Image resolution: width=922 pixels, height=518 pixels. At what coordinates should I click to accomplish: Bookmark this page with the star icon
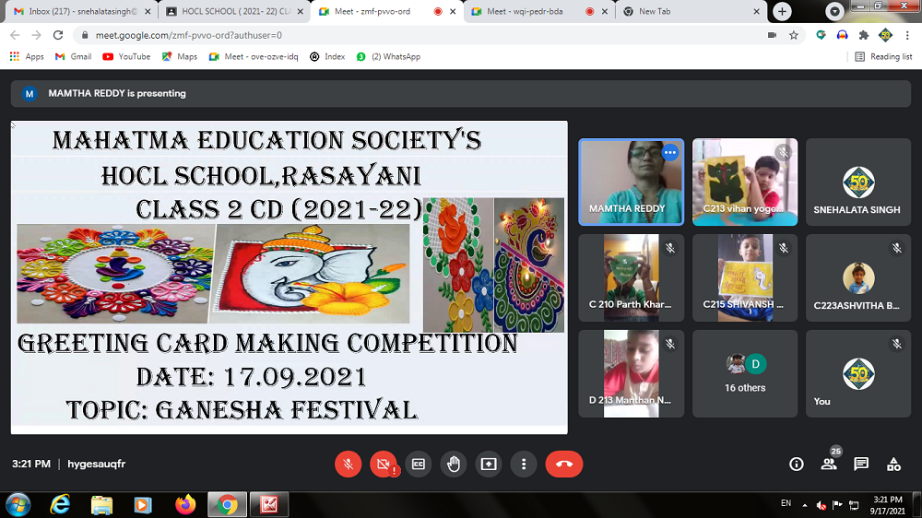(x=794, y=35)
